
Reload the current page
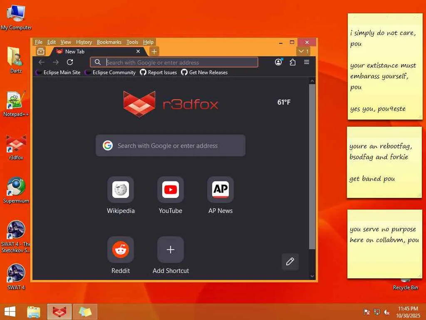(x=70, y=62)
